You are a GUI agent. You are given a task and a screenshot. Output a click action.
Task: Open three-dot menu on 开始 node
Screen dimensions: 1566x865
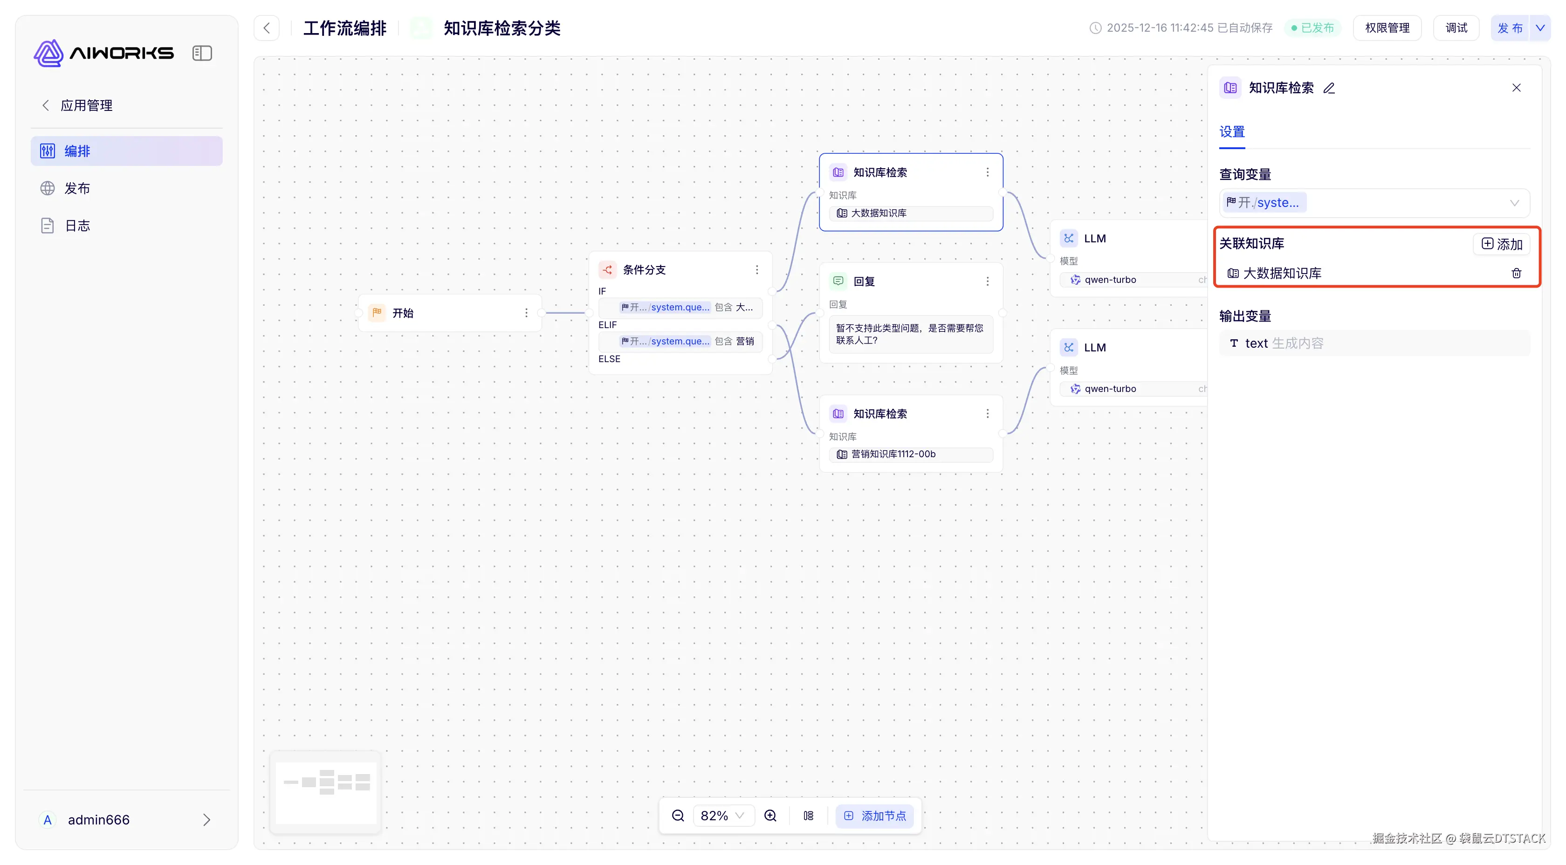[x=527, y=313]
